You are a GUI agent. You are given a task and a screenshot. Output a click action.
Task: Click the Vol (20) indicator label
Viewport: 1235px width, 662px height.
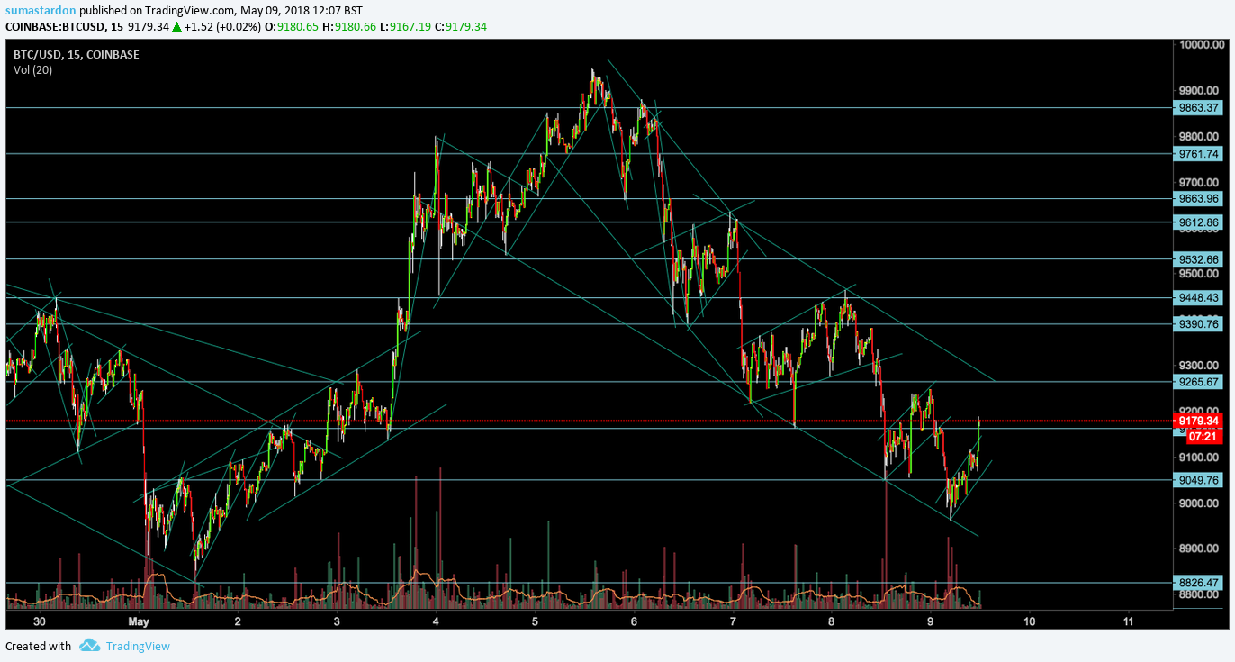[x=32, y=69]
